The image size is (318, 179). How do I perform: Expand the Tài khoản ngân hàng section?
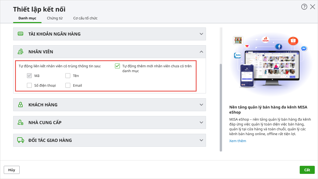point(201,34)
